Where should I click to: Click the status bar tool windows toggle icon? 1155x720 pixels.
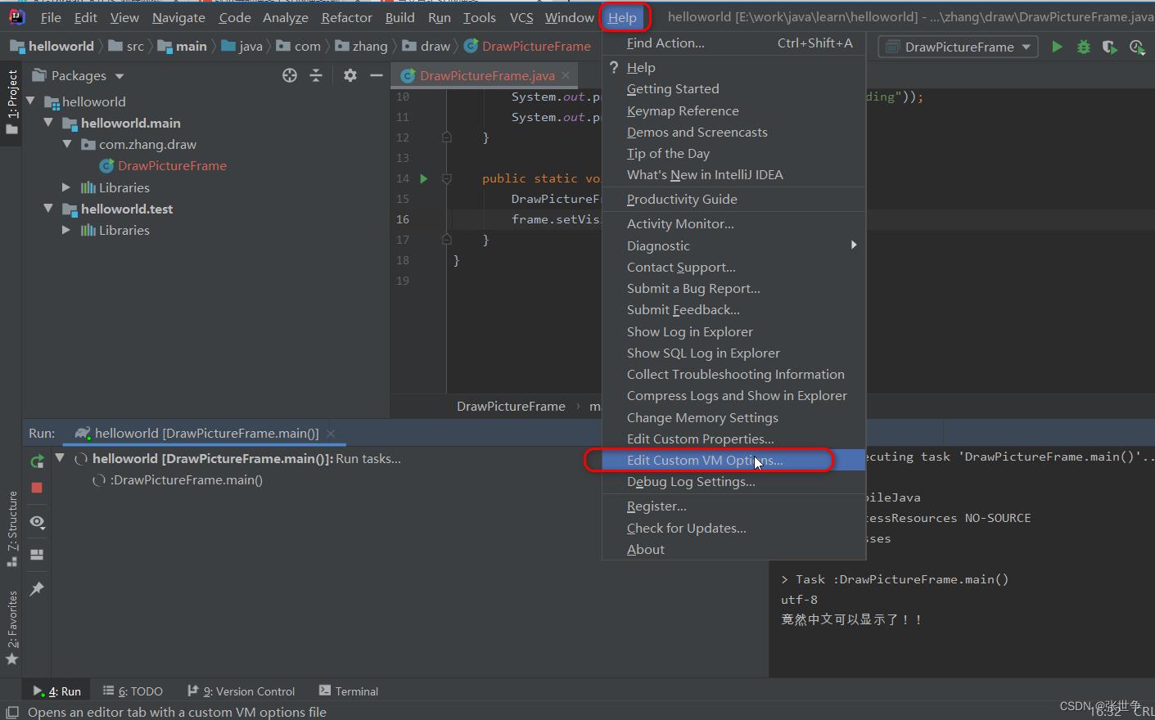(12, 712)
